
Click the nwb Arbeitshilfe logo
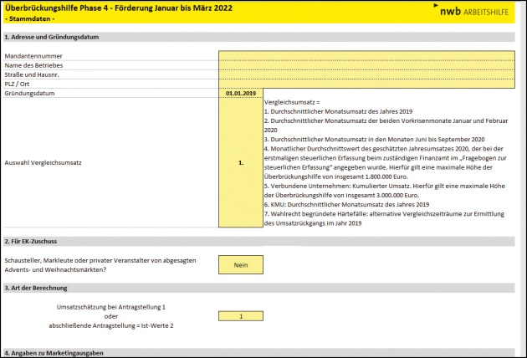[x=473, y=11]
